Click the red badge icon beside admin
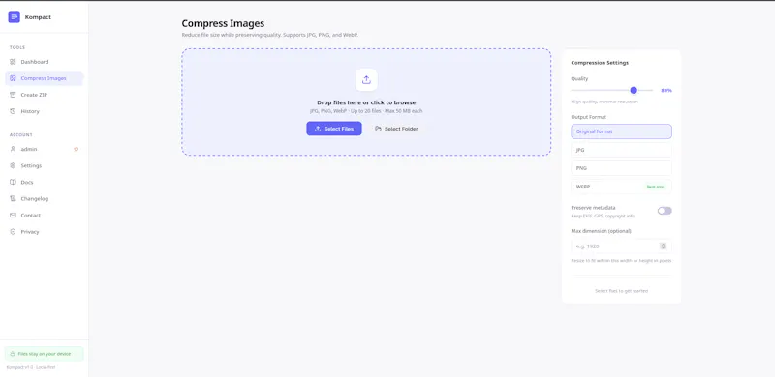Screen dimensions: 775x377 [x=77, y=149]
